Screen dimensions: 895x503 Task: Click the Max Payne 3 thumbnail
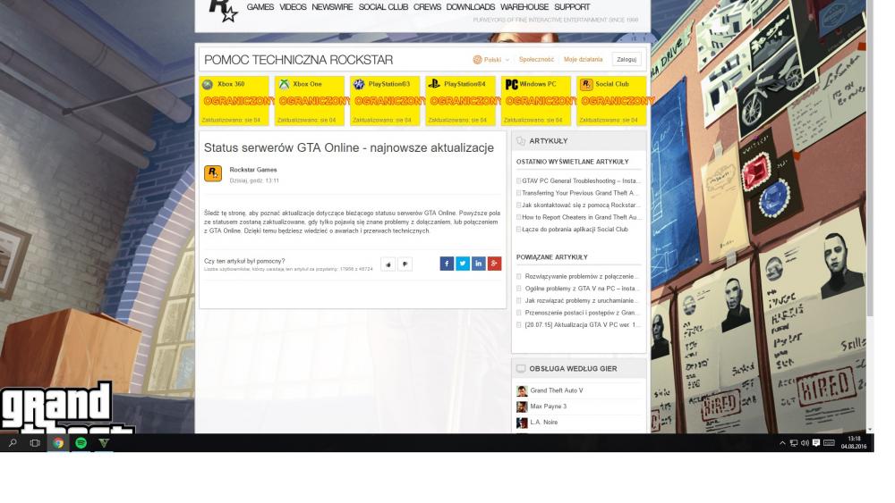point(522,407)
